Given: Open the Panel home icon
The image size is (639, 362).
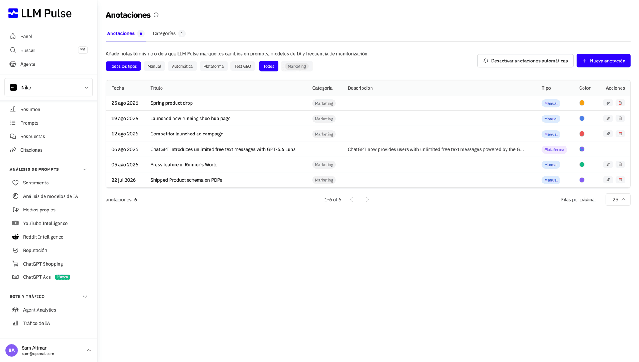Looking at the screenshot, I should pos(13,37).
